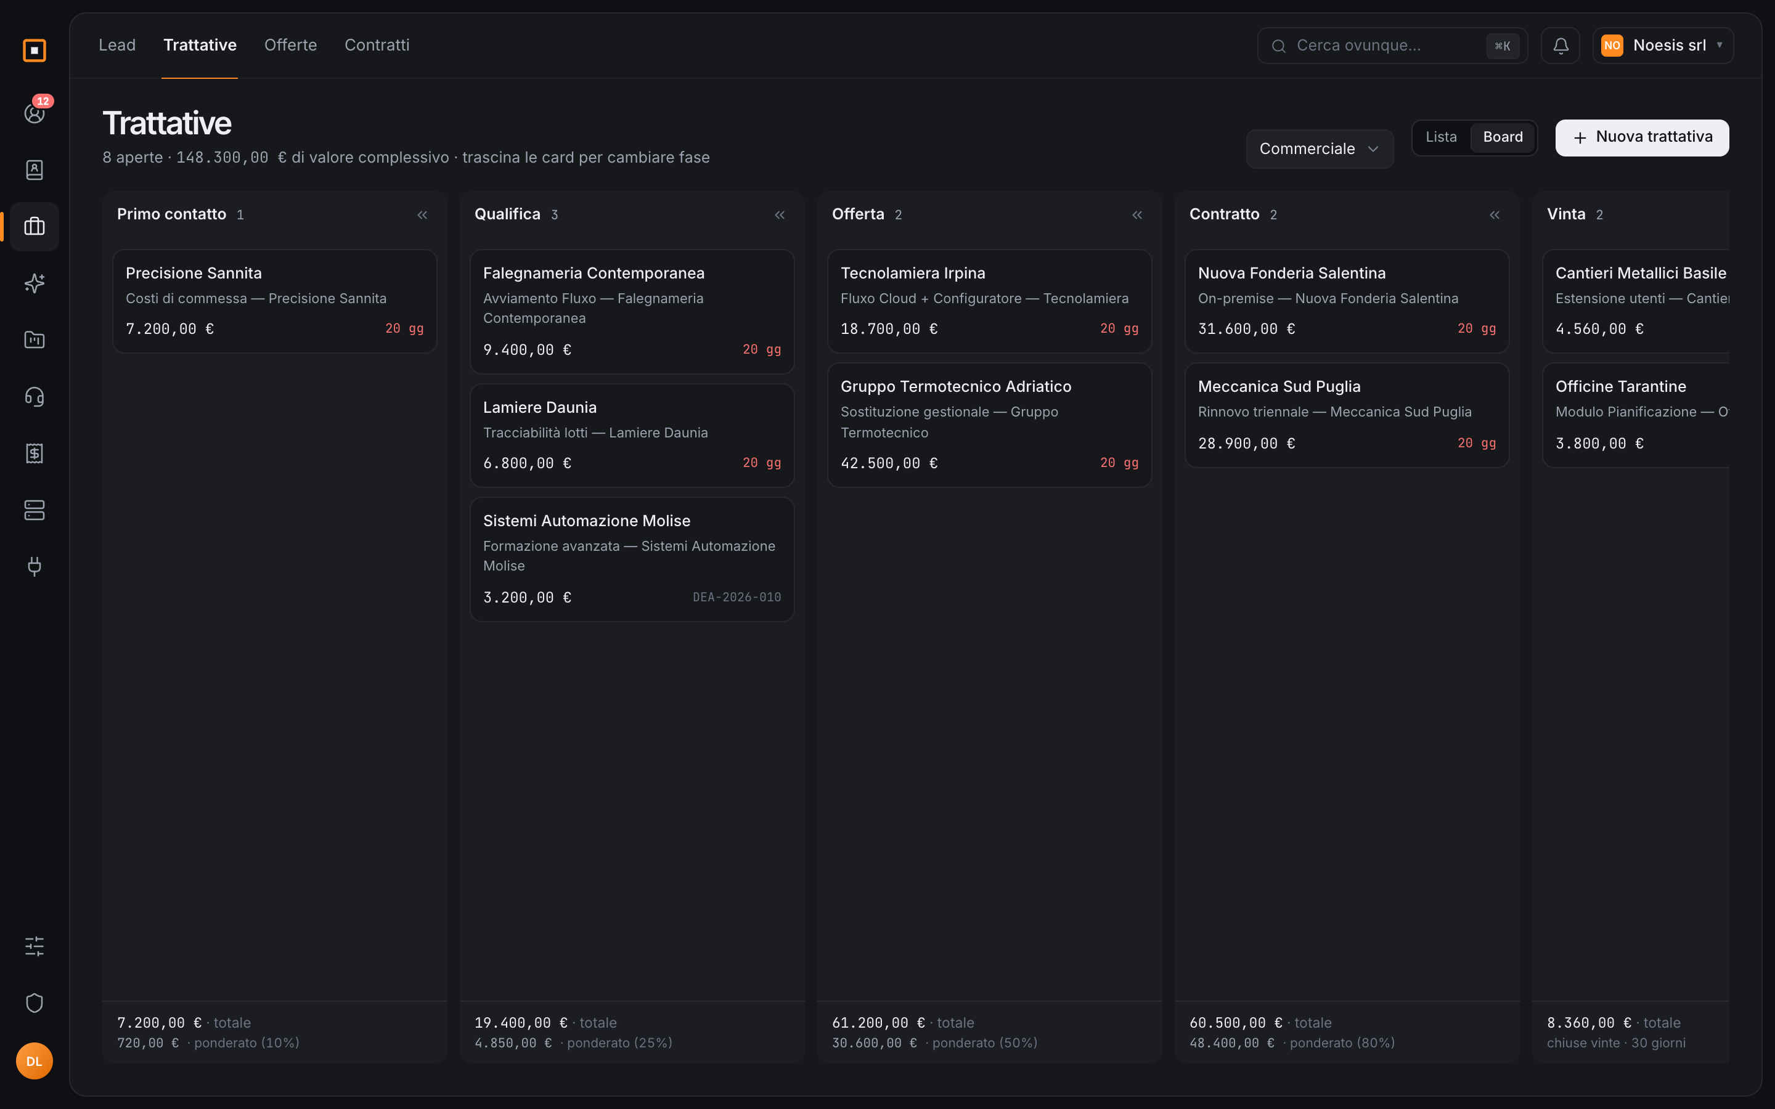Image resolution: width=1775 pixels, height=1109 pixels.
Task: Click the NO company badge icon
Action: click(x=1612, y=46)
